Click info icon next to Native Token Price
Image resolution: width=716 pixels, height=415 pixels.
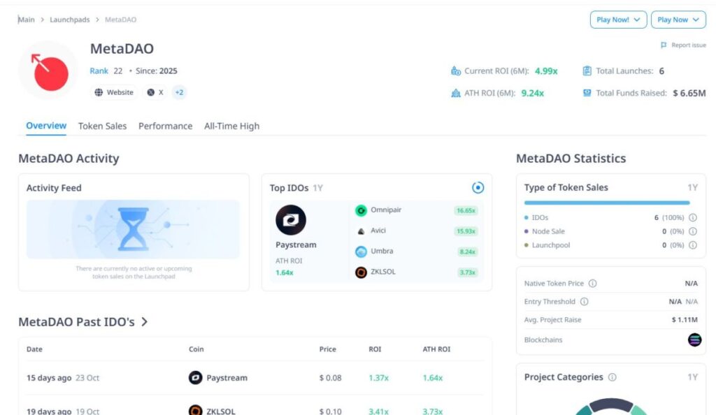[x=592, y=284]
